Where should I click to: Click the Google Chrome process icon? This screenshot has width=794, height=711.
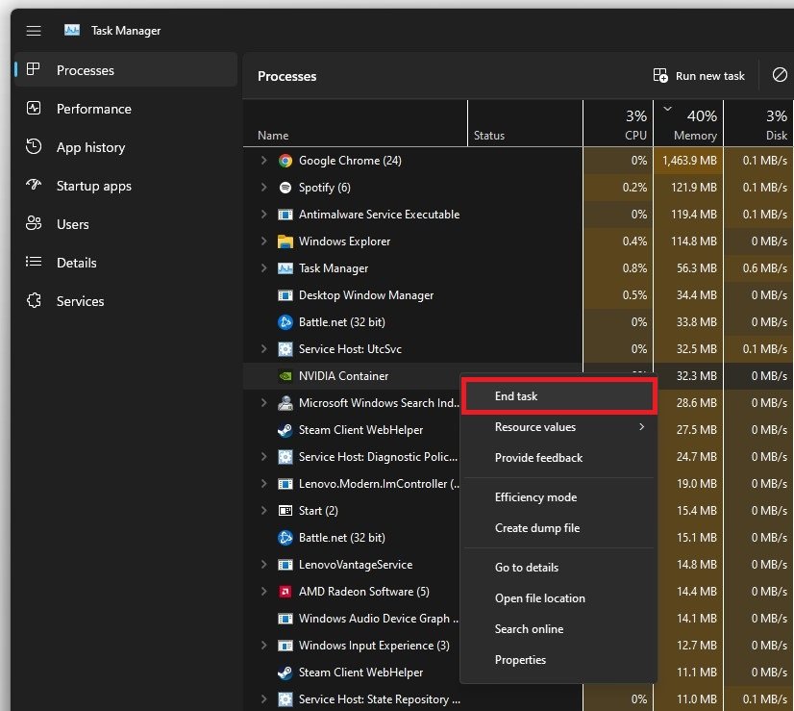[285, 161]
